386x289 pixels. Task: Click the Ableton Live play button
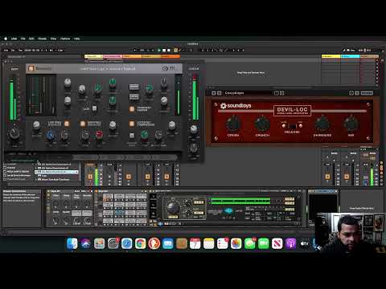159,50
